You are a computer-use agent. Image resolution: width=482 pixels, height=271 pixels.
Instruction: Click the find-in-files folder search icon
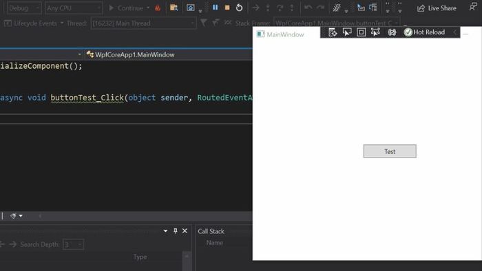click(x=174, y=8)
